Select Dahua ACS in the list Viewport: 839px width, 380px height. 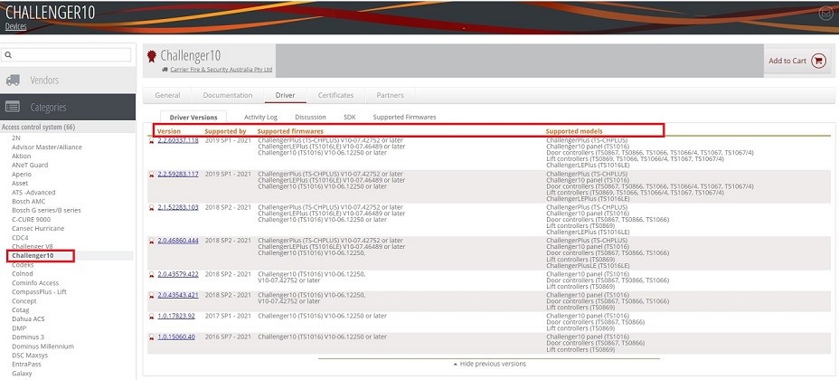coord(28,319)
